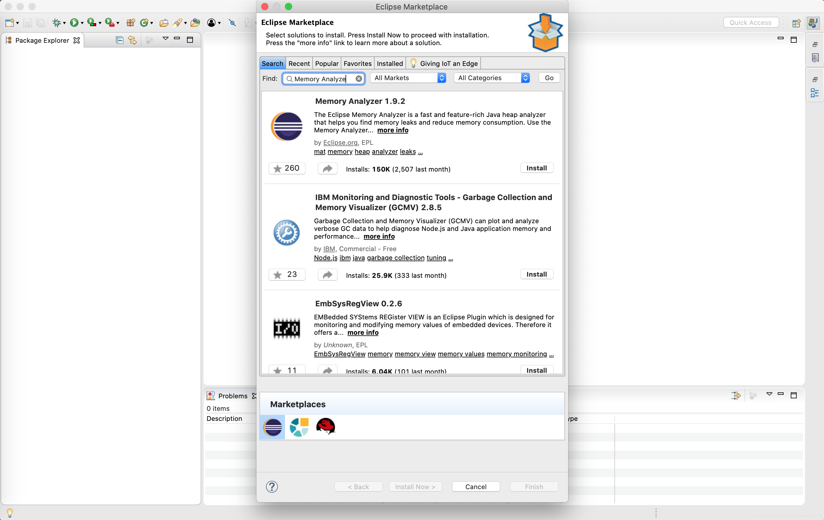Open the Eclipse.org author link
The image size is (824, 520).
click(340, 142)
